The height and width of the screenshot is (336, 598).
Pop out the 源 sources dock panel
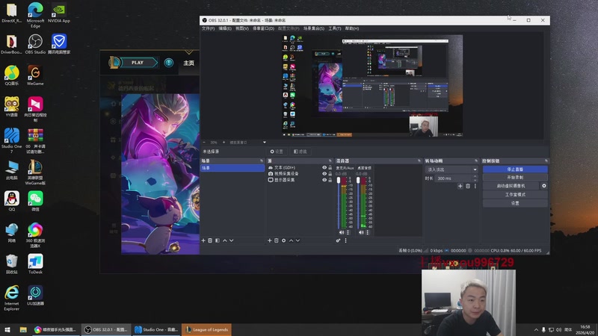tap(330, 161)
